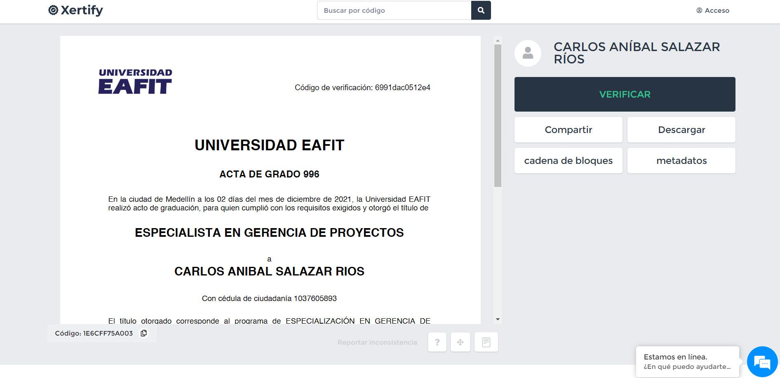
Task: Focus the Buscar por código field
Action: (x=394, y=10)
